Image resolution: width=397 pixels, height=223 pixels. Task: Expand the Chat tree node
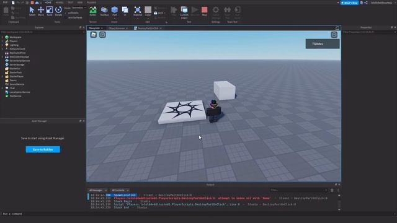pyautogui.click(x=2, y=88)
